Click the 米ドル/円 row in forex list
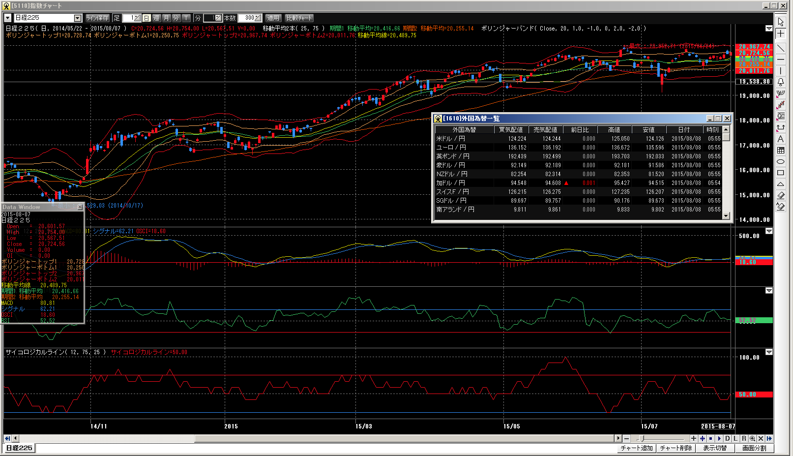The height and width of the screenshot is (456, 793). point(451,139)
